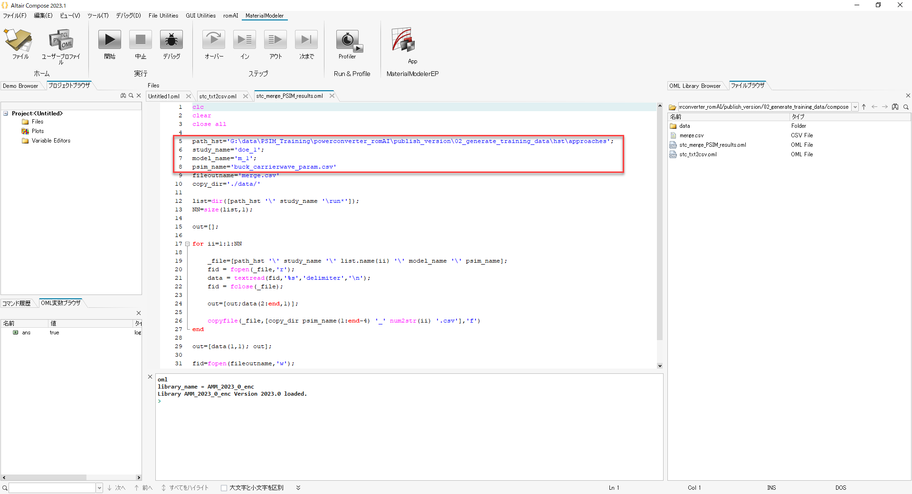Viewport: 912px width, 494px height.
Task: Open the search field history dropdown
Action: (99, 488)
